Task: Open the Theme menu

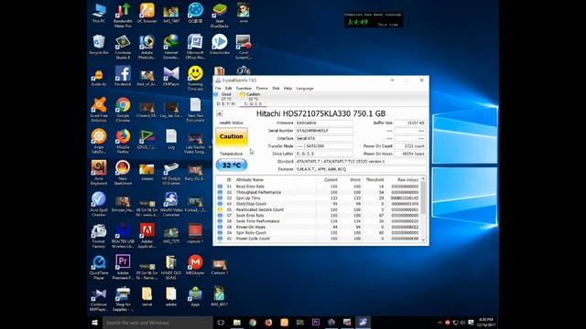Action: (262, 89)
